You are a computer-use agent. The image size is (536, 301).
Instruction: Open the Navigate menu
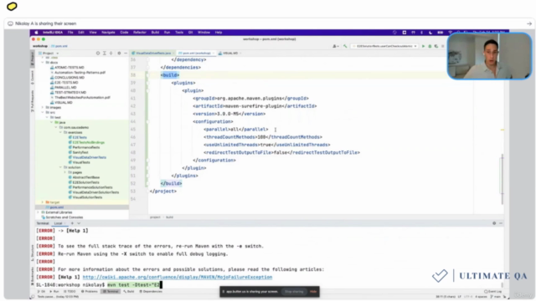108,33
